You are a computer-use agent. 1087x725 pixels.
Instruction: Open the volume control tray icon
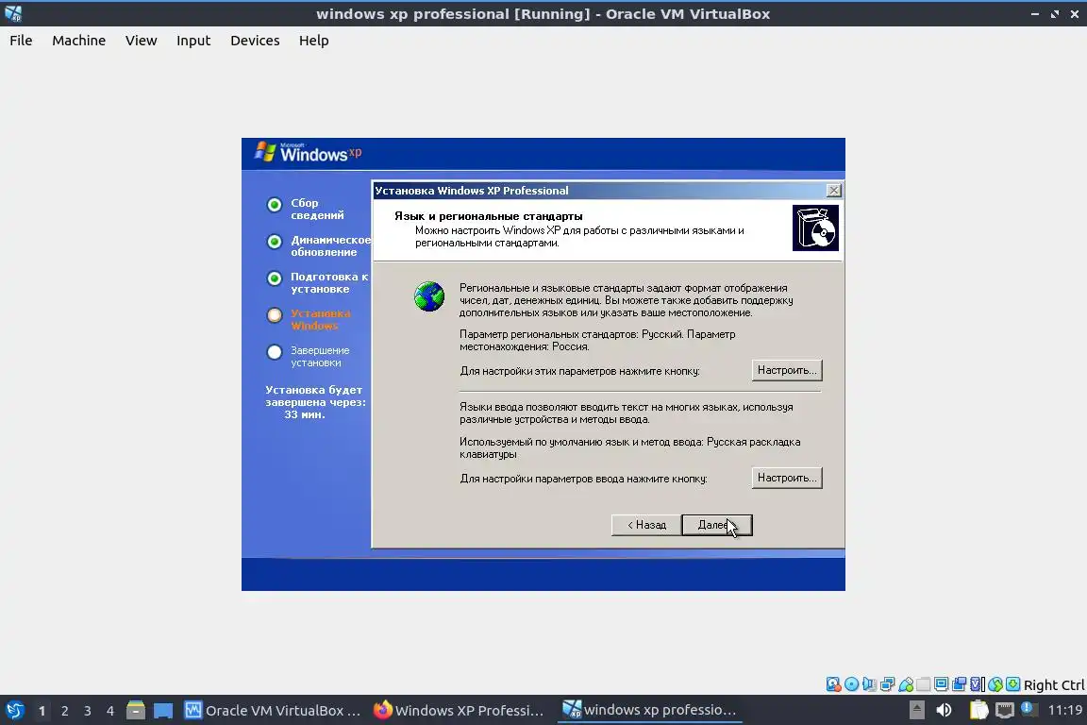944,710
